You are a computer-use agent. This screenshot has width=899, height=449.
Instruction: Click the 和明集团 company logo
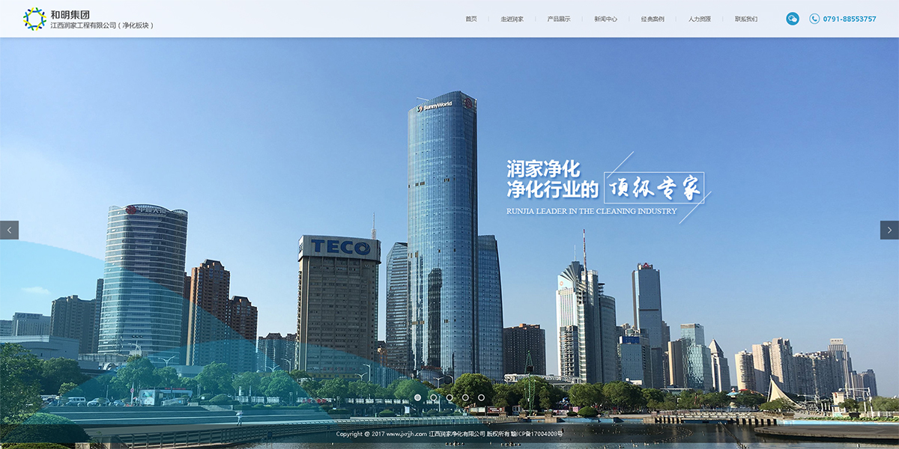pos(34,19)
